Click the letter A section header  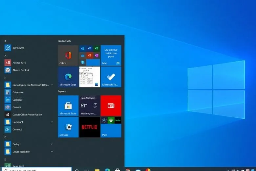click(x=5, y=56)
